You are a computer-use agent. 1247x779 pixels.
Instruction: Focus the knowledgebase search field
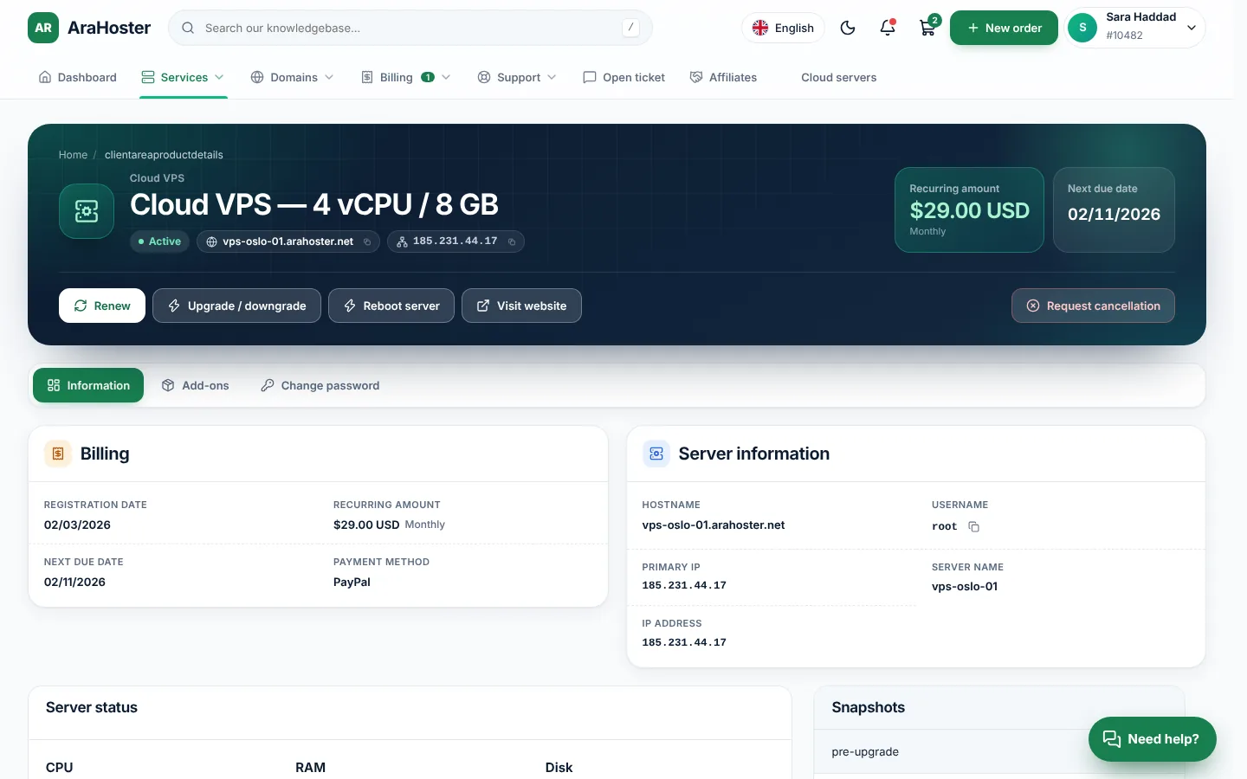tap(410, 28)
